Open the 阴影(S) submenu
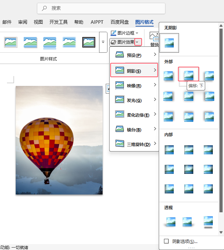Viewport: 224px width, 250px height. pos(134,70)
